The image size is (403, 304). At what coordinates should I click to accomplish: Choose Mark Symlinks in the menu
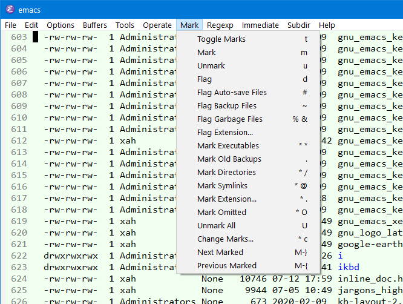point(222,186)
